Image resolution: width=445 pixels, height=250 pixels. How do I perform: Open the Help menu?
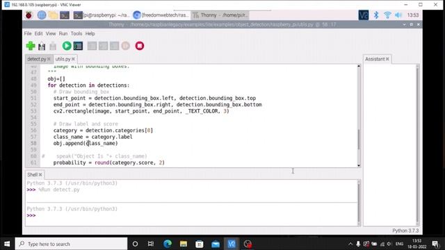coord(90,33)
